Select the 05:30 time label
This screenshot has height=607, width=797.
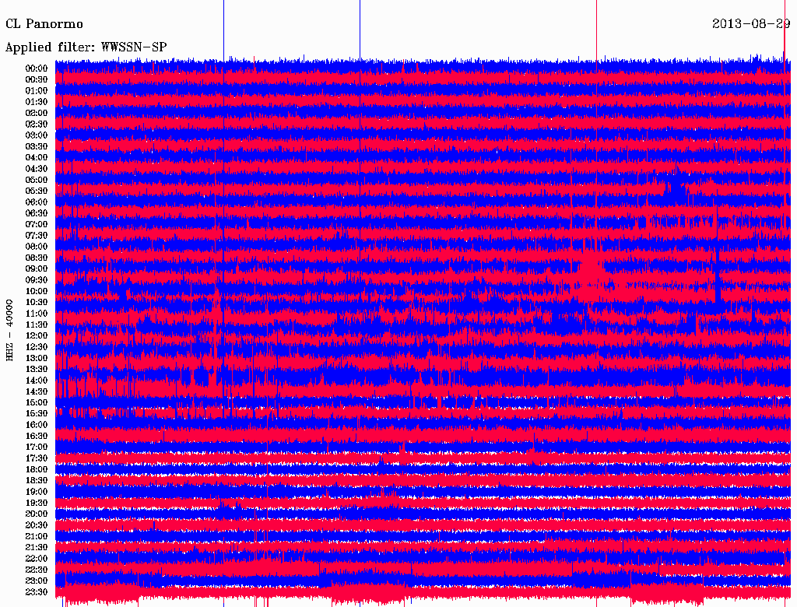37,191
